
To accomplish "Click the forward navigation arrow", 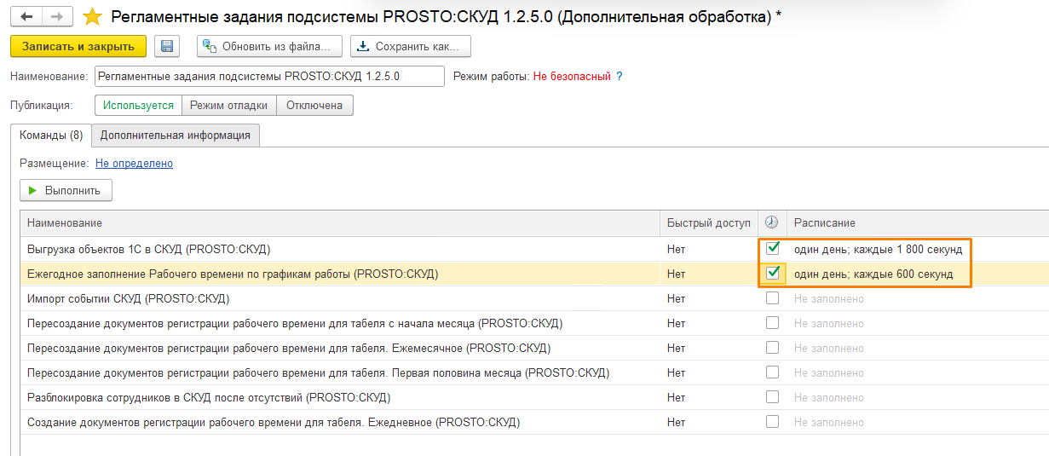I will tap(57, 17).
